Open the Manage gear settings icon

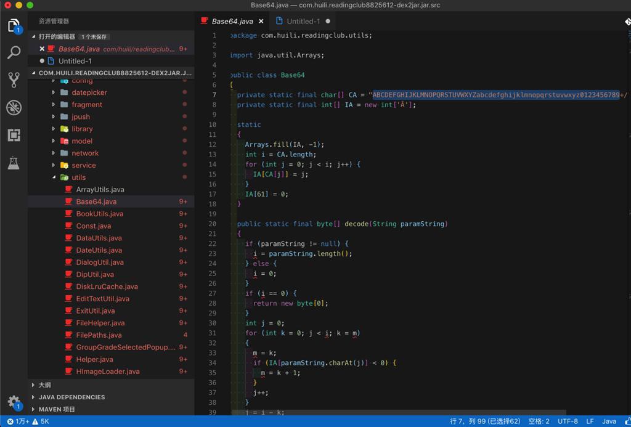[x=14, y=401]
